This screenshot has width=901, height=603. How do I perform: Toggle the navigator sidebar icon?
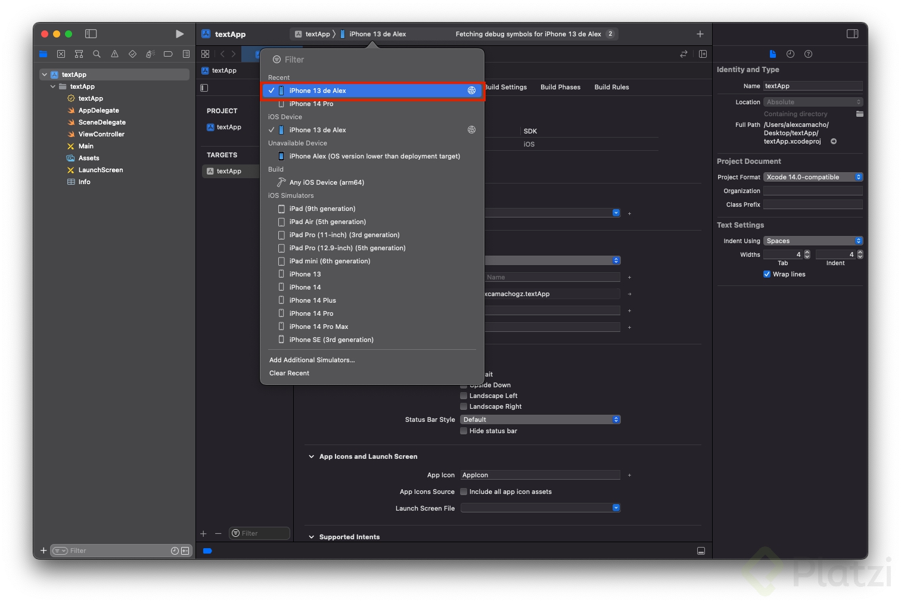coord(91,34)
